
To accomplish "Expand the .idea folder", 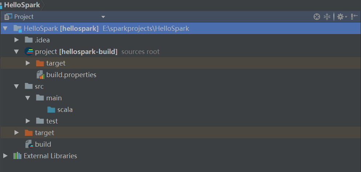I will coord(16,40).
